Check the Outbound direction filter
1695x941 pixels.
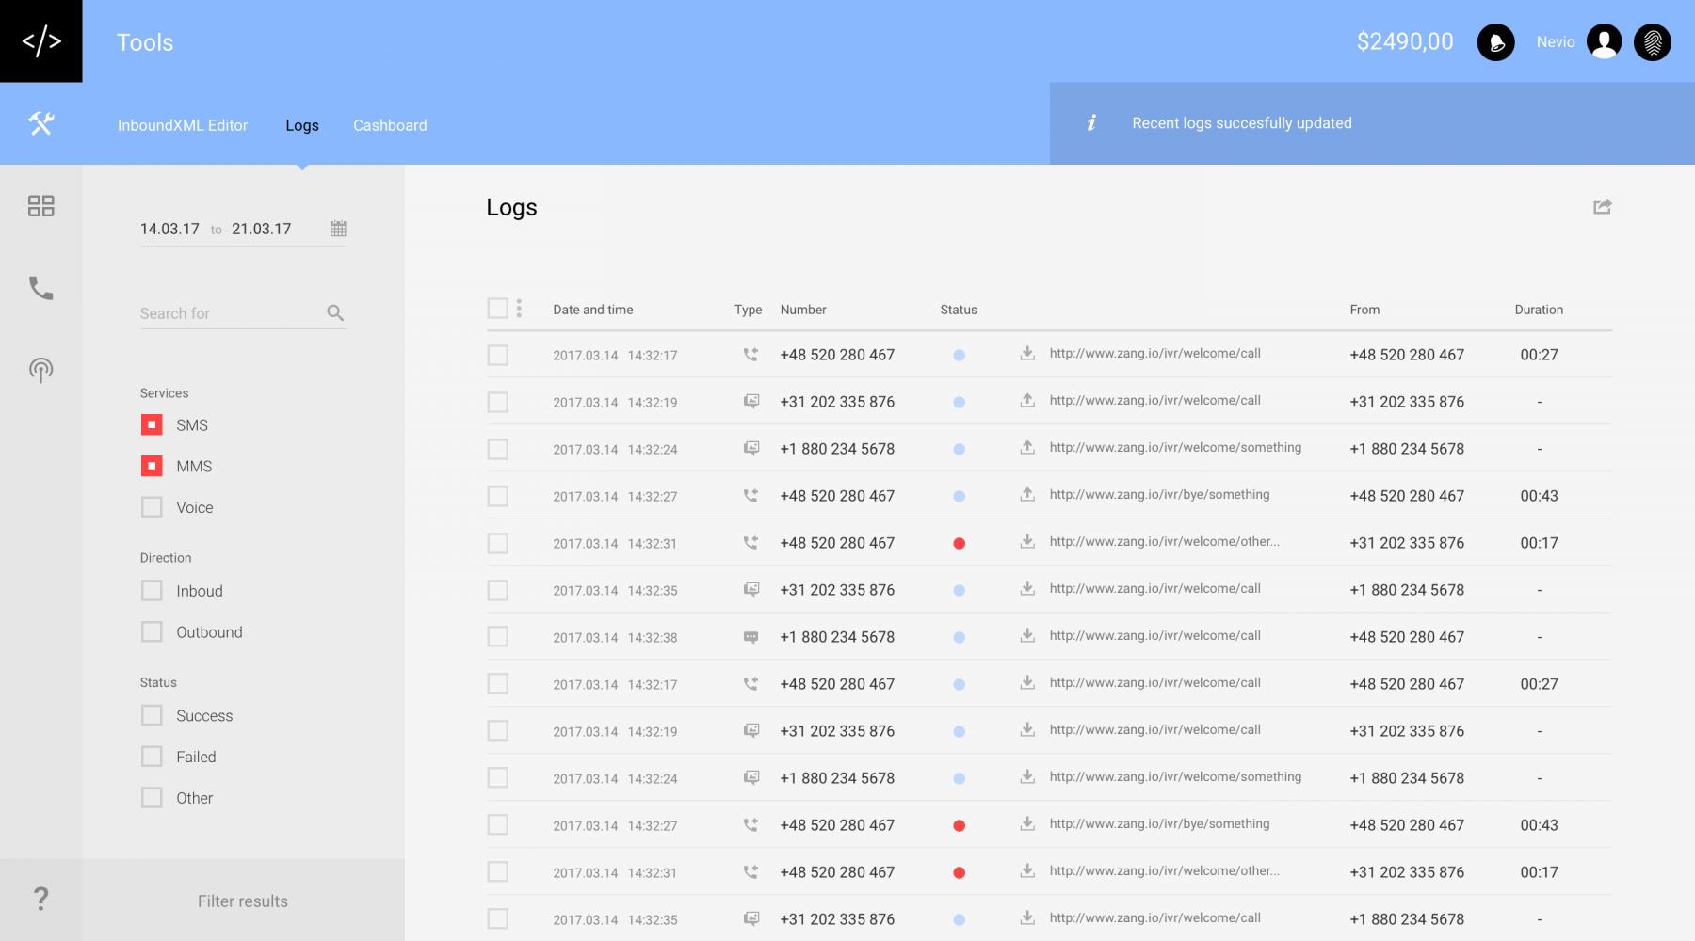click(x=152, y=632)
